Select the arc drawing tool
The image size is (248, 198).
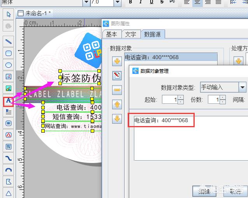click(9, 170)
